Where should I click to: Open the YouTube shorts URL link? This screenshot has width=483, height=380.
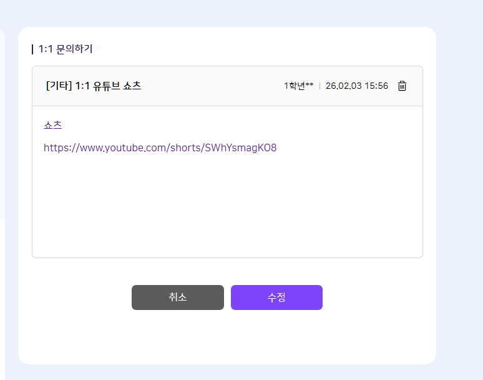tap(160, 148)
